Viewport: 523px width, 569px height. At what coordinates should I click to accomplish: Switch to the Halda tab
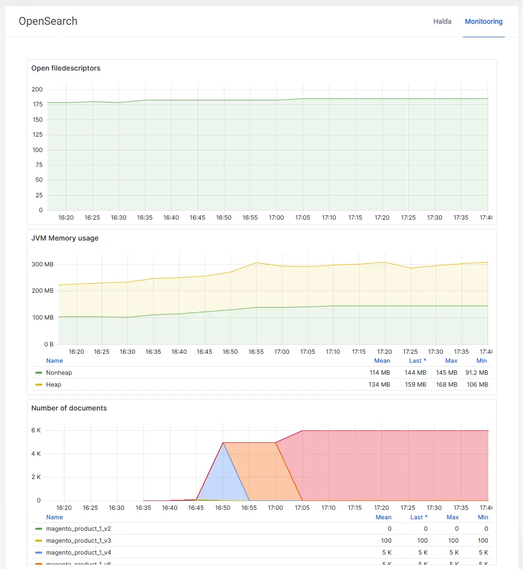(x=442, y=21)
